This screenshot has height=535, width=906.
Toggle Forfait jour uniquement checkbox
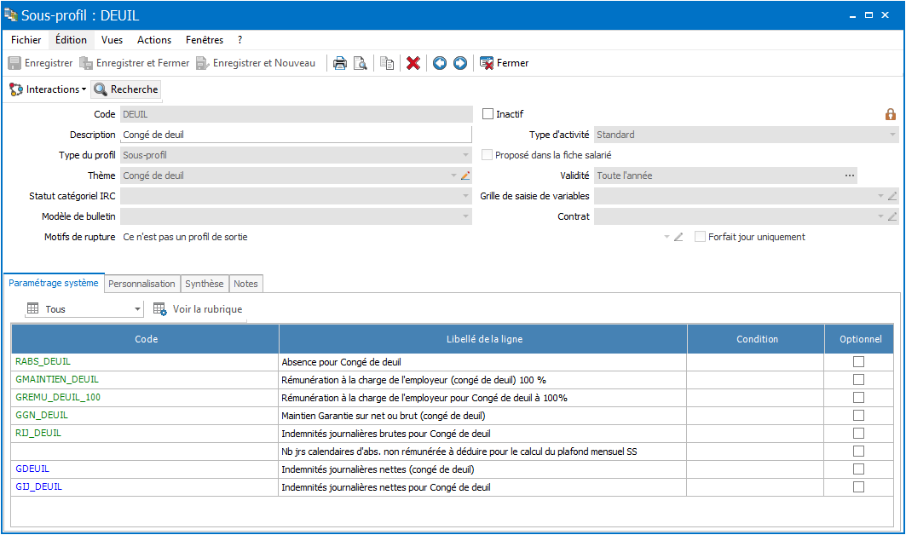700,236
